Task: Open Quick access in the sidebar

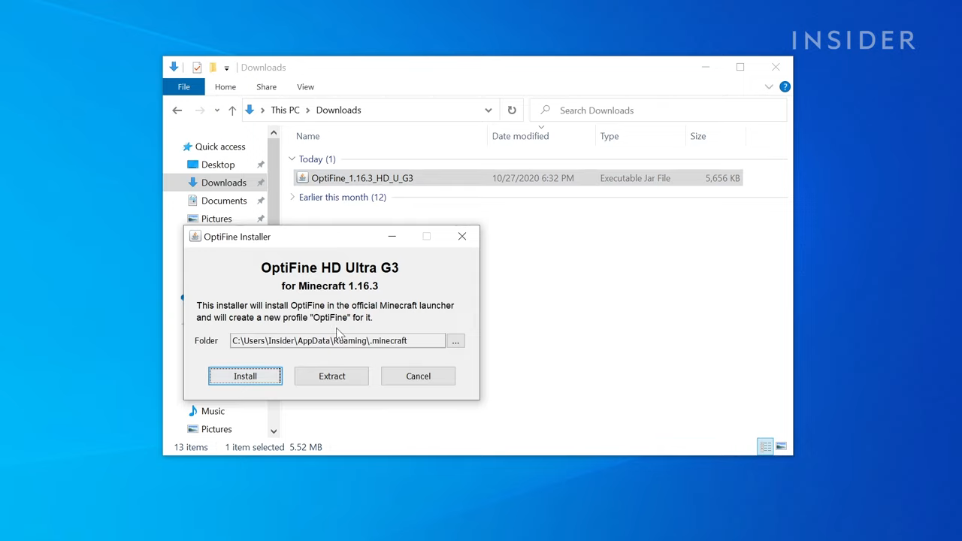Action: 220,147
